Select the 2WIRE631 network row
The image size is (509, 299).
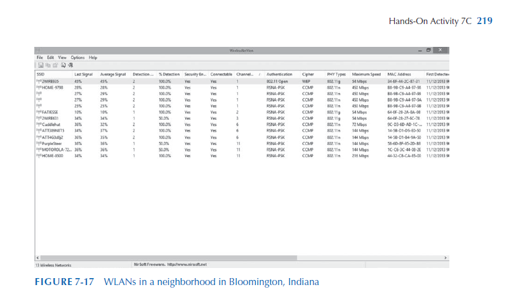point(242,118)
